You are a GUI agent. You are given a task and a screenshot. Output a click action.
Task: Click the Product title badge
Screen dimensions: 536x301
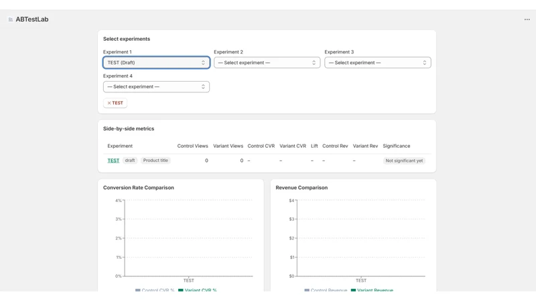tap(155, 161)
